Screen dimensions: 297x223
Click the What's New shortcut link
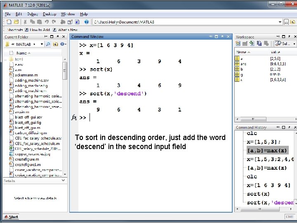tap(65, 30)
